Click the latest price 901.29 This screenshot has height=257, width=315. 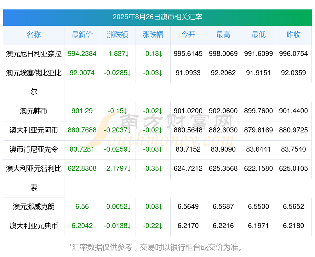(82, 111)
